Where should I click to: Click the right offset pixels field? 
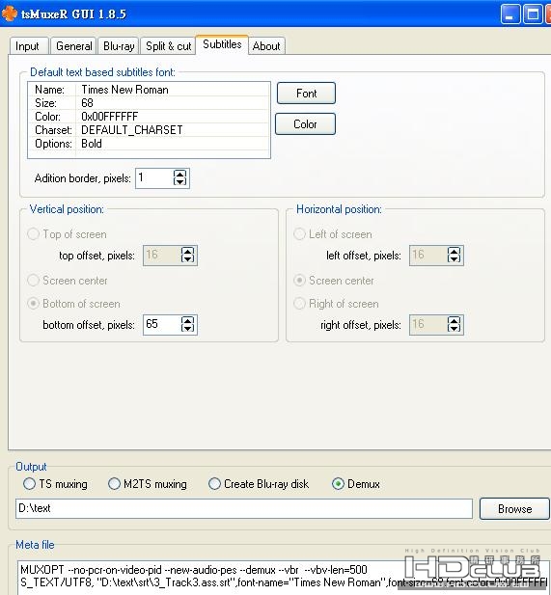coord(428,324)
